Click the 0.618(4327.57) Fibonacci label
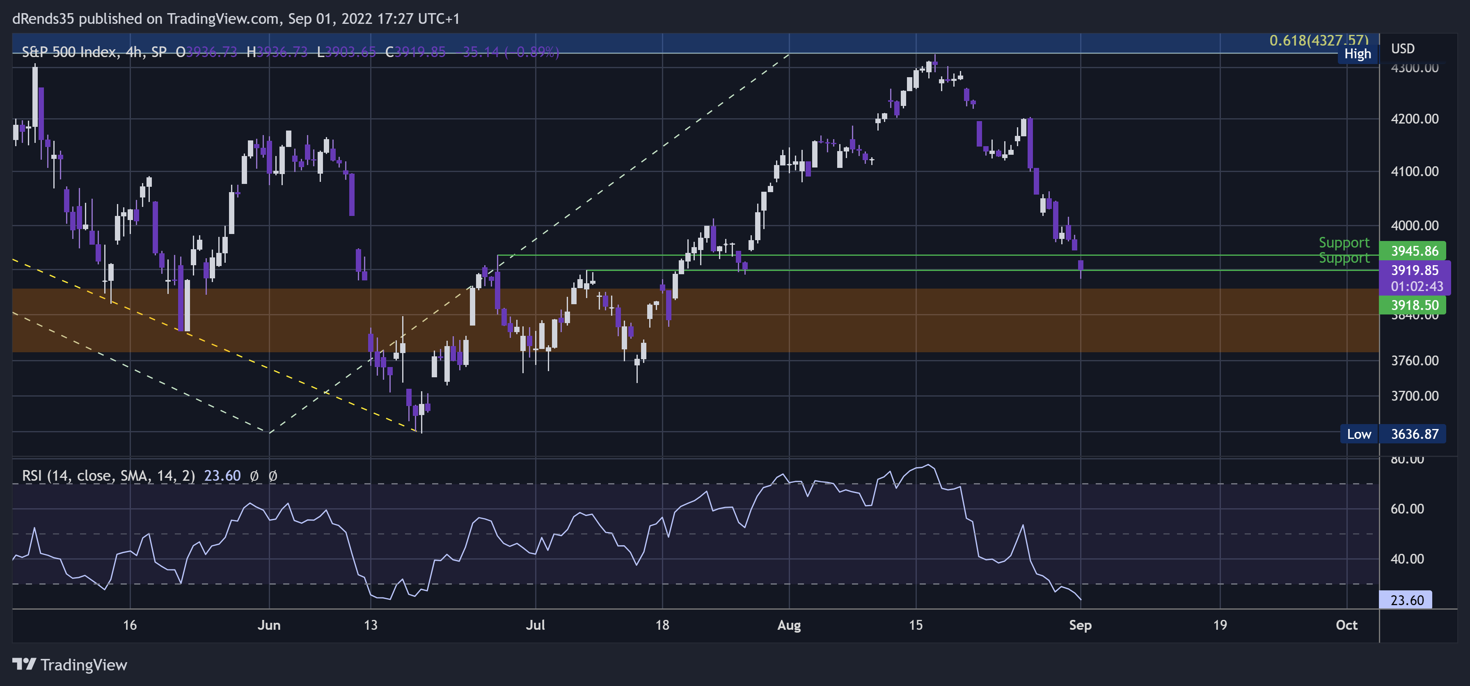This screenshot has width=1470, height=686. (x=1318, y=40)
